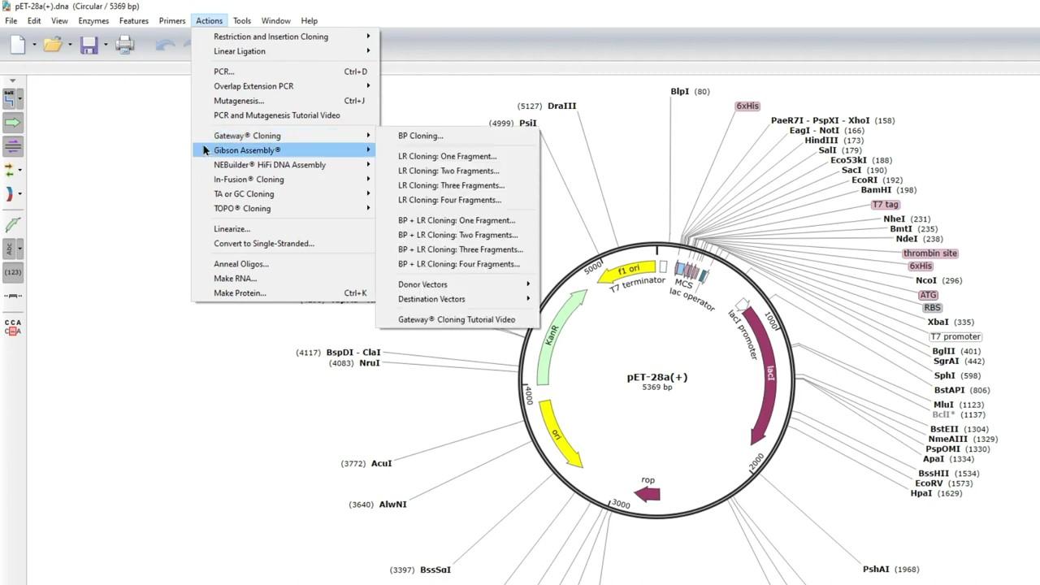
Task: Select BP Cloning from the submenu
Action: click(420, 136)
